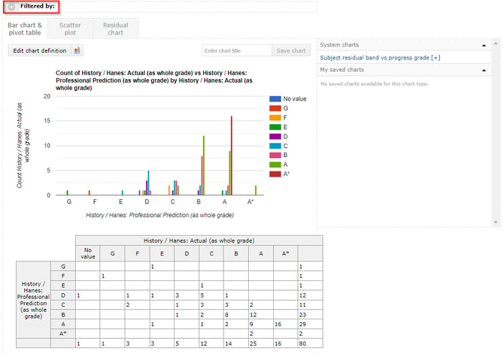Click the row total 23 for prediction B
Image resolution: width=504 pixels, height=354 pixels.
[x=310, y=315]
